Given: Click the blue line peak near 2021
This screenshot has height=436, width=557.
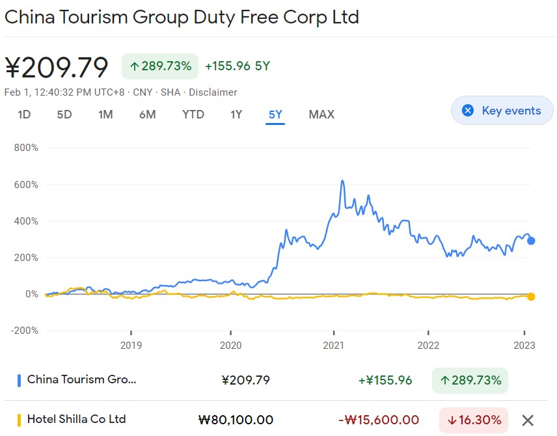Looking at the screenshot, I should click(342, 181).
